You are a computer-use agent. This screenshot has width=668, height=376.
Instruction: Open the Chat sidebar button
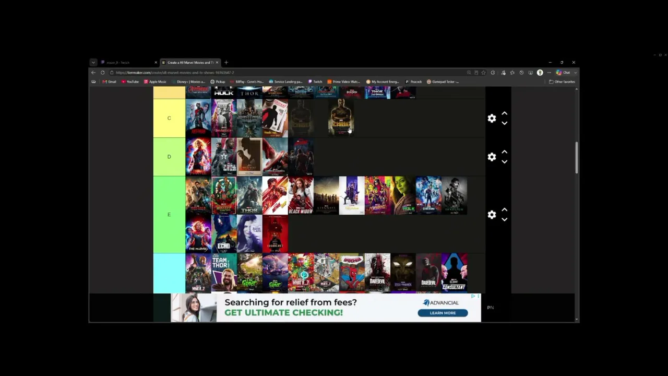(564, 73)
